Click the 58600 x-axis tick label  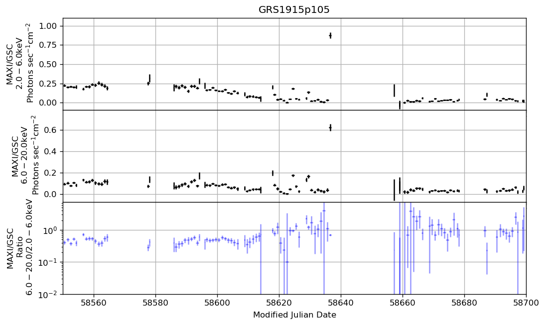(x=217, y=303)
